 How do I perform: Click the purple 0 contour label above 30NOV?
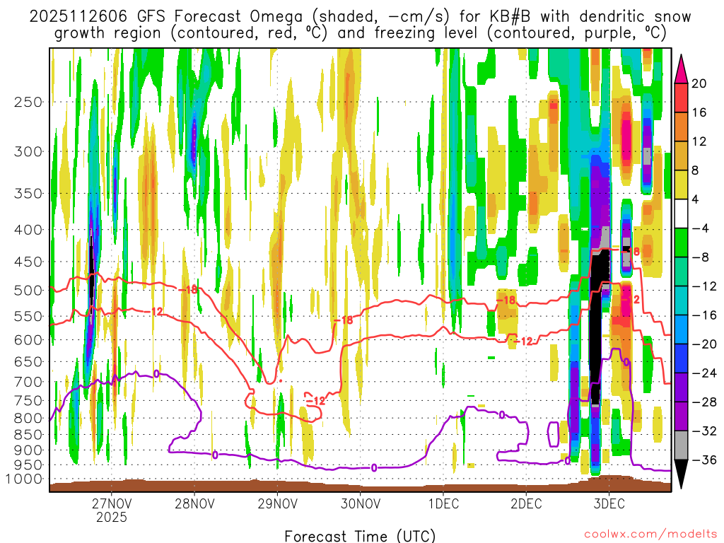[374, 468]
